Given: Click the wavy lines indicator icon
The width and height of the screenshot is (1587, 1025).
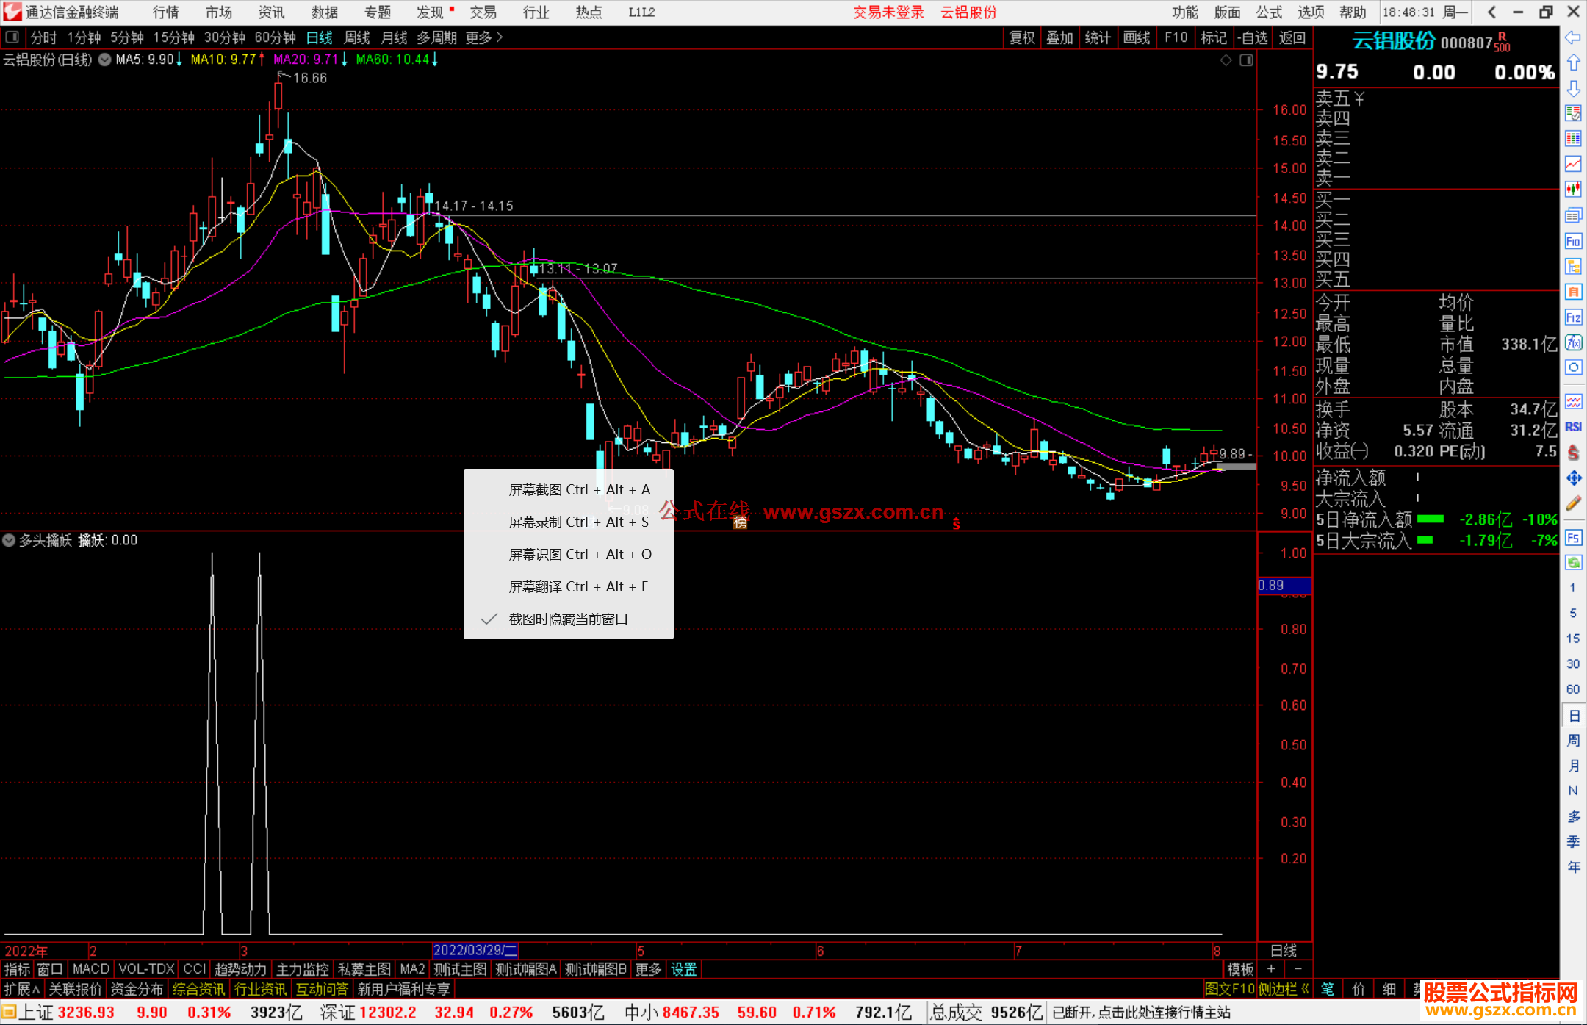Looking at the screenshot, I should tap(1573, 401).
